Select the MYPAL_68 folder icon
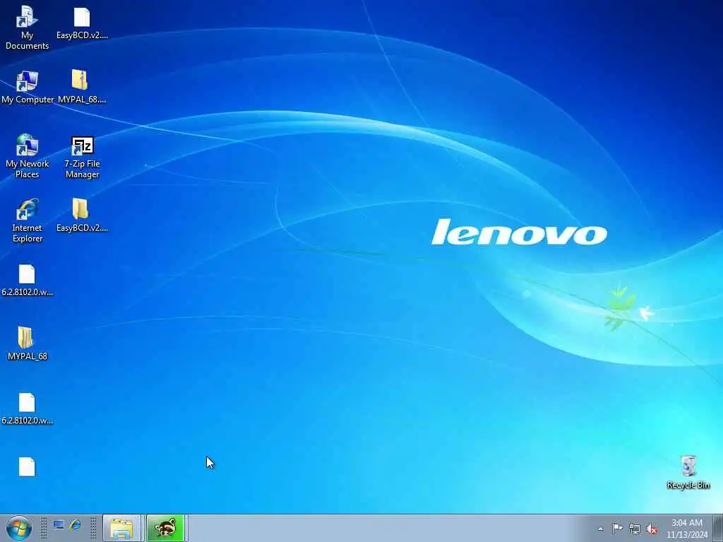 [x=27, y=344]
